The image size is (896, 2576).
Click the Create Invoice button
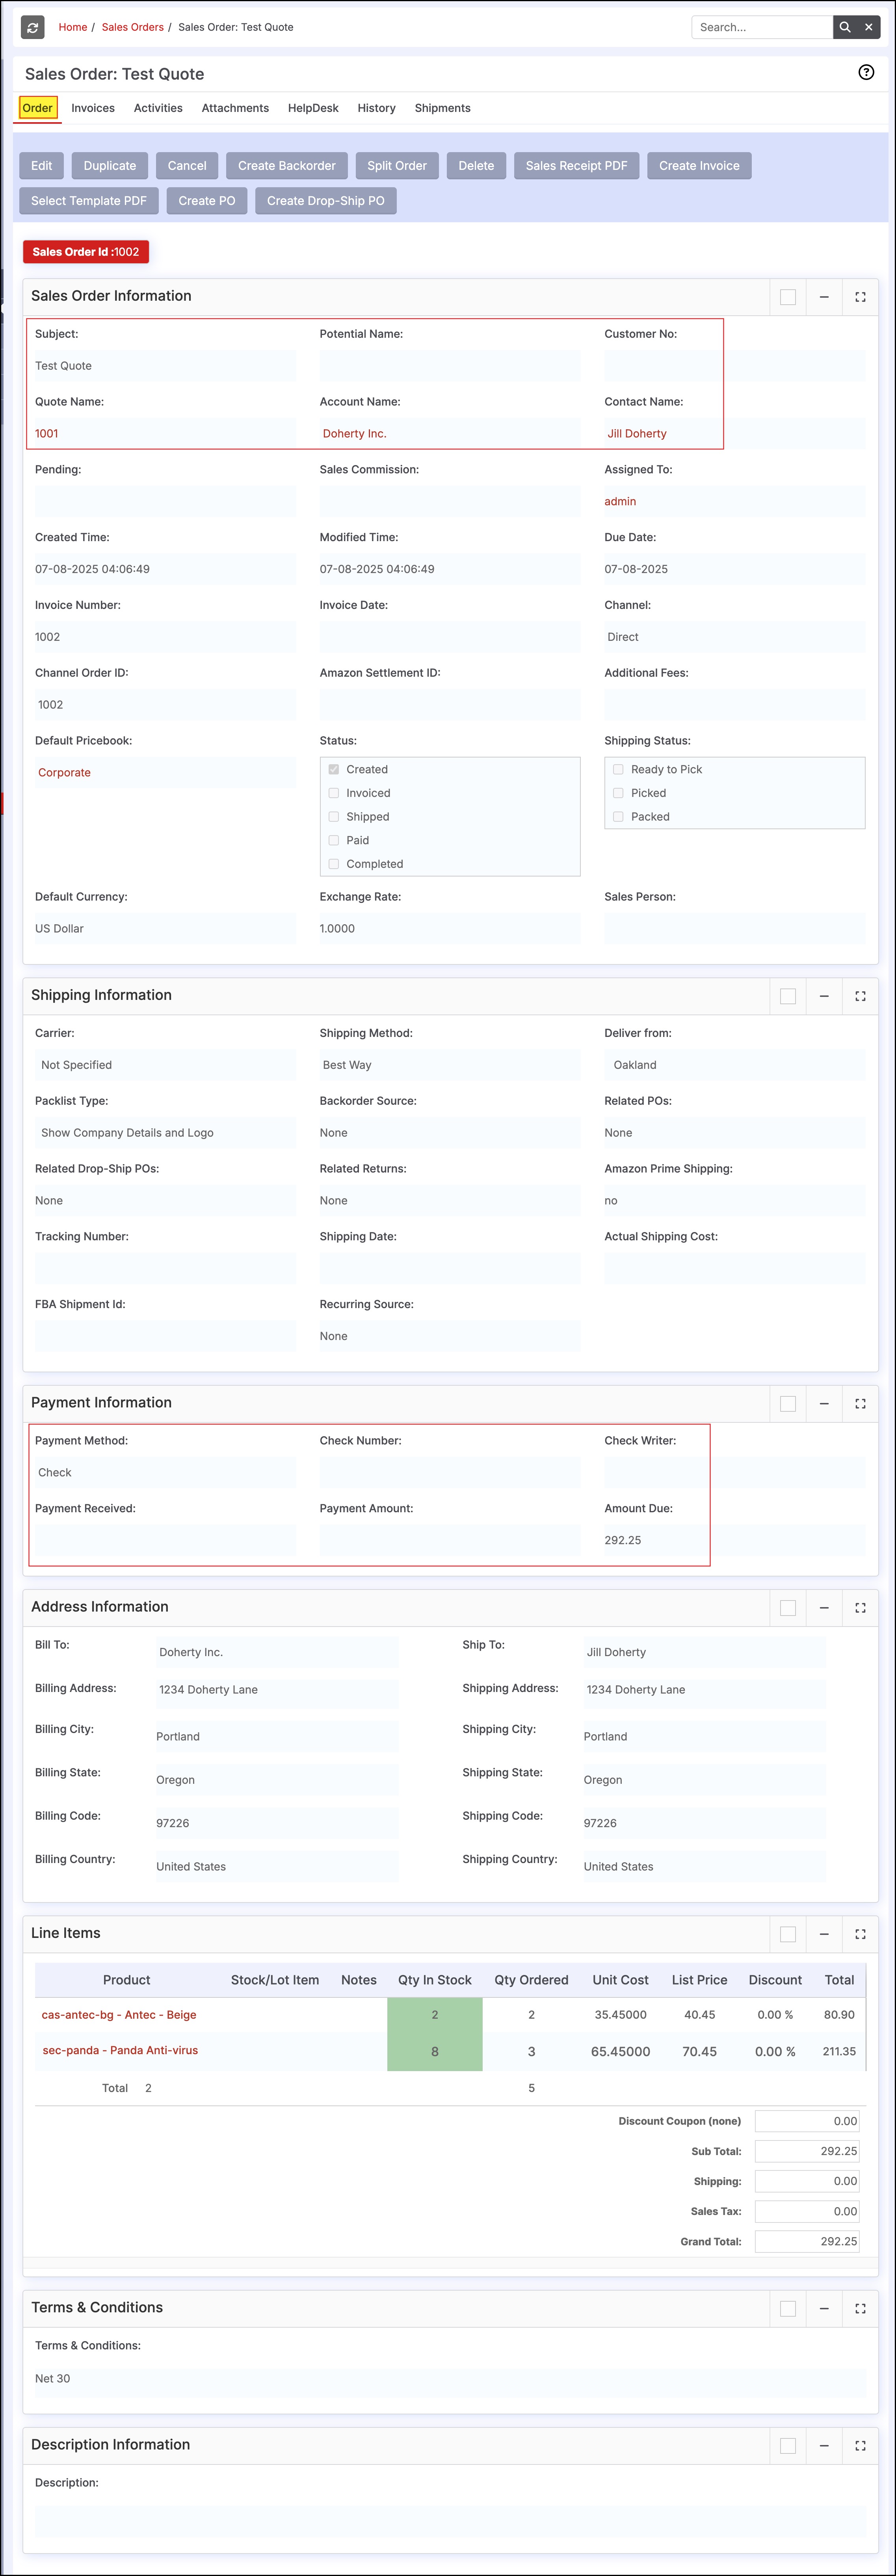tap(699, 166)
